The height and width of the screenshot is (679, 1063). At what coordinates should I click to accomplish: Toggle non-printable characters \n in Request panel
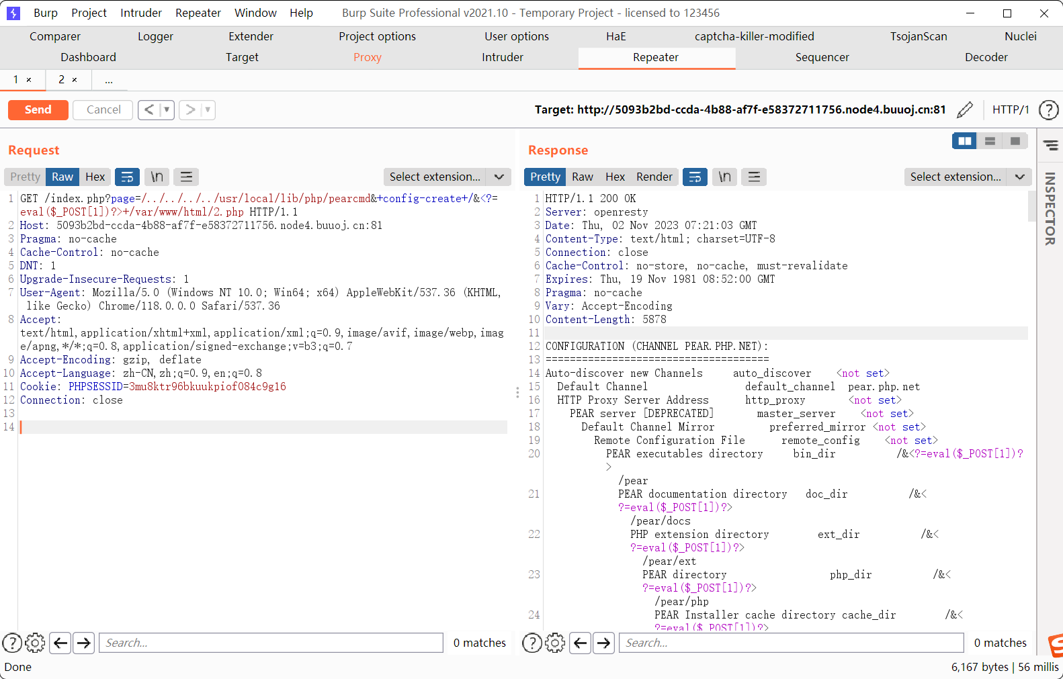click(x=157, y=177)
